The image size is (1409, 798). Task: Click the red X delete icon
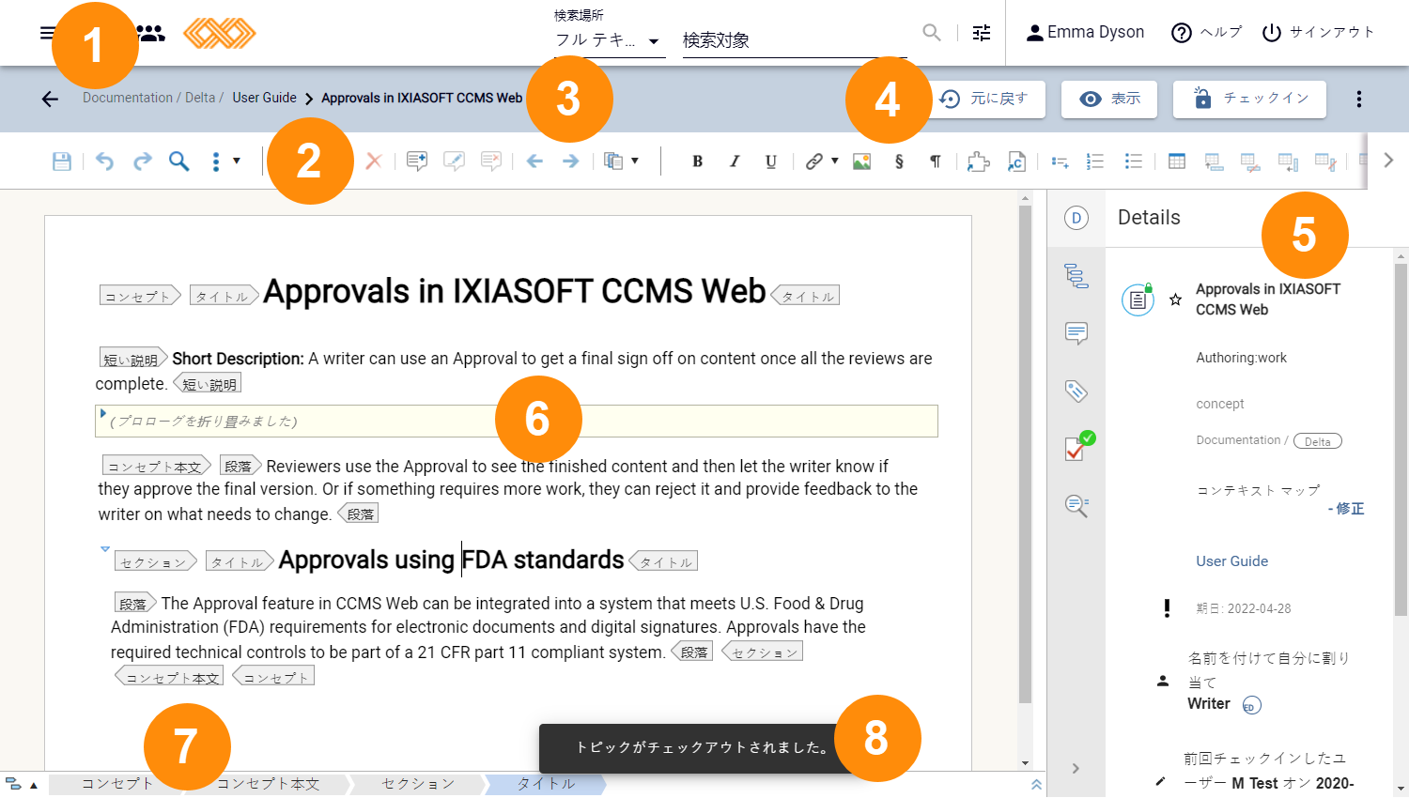click(x=374, y=161)
